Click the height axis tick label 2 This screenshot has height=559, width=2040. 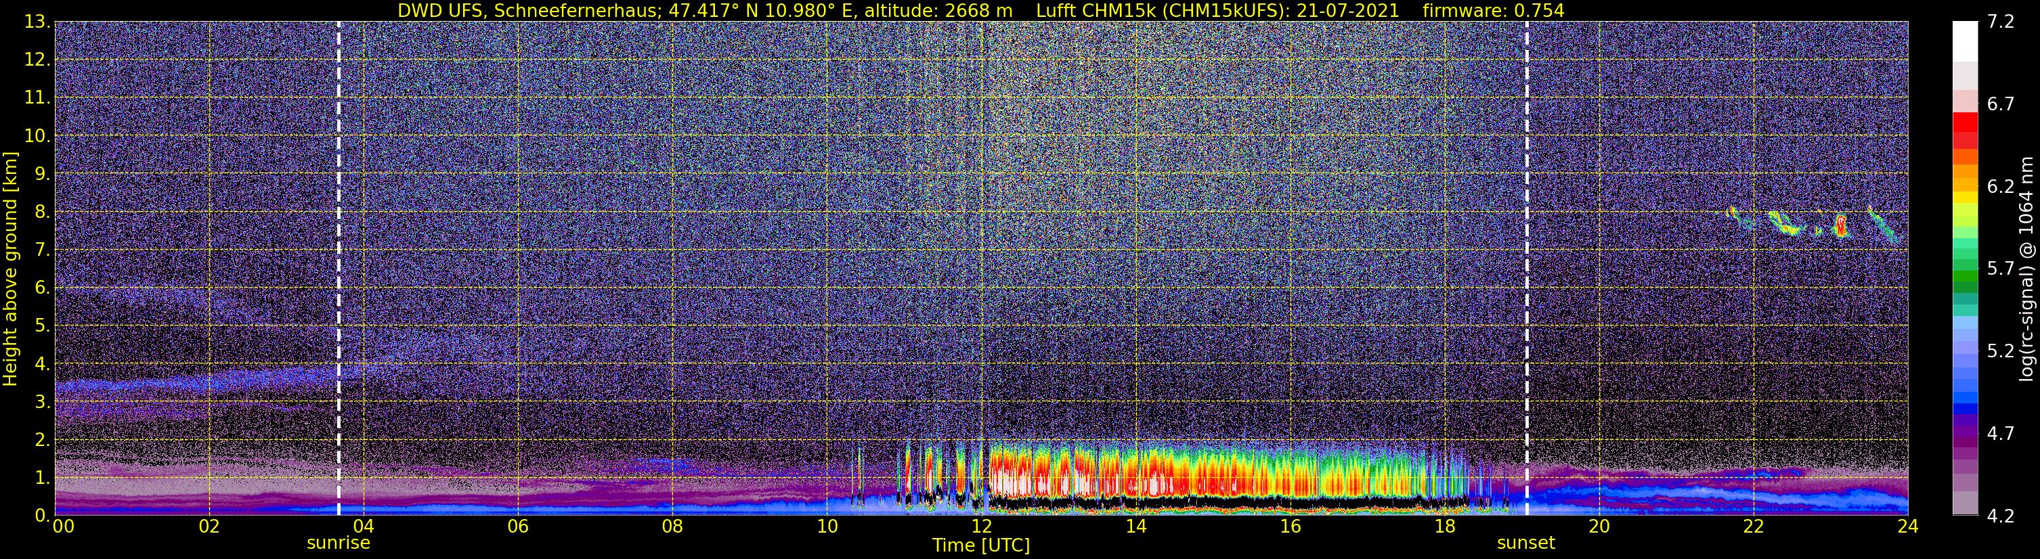point(42,441)
